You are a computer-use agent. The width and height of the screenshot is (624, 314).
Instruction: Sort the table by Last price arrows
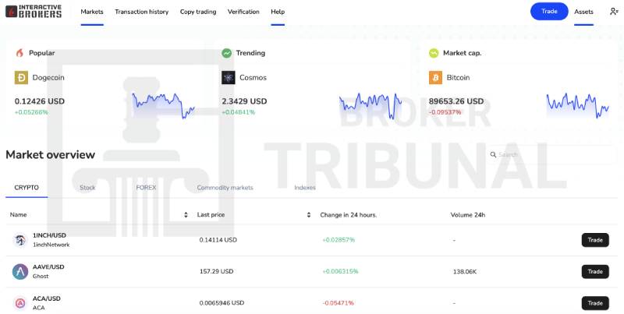(309, 215)
